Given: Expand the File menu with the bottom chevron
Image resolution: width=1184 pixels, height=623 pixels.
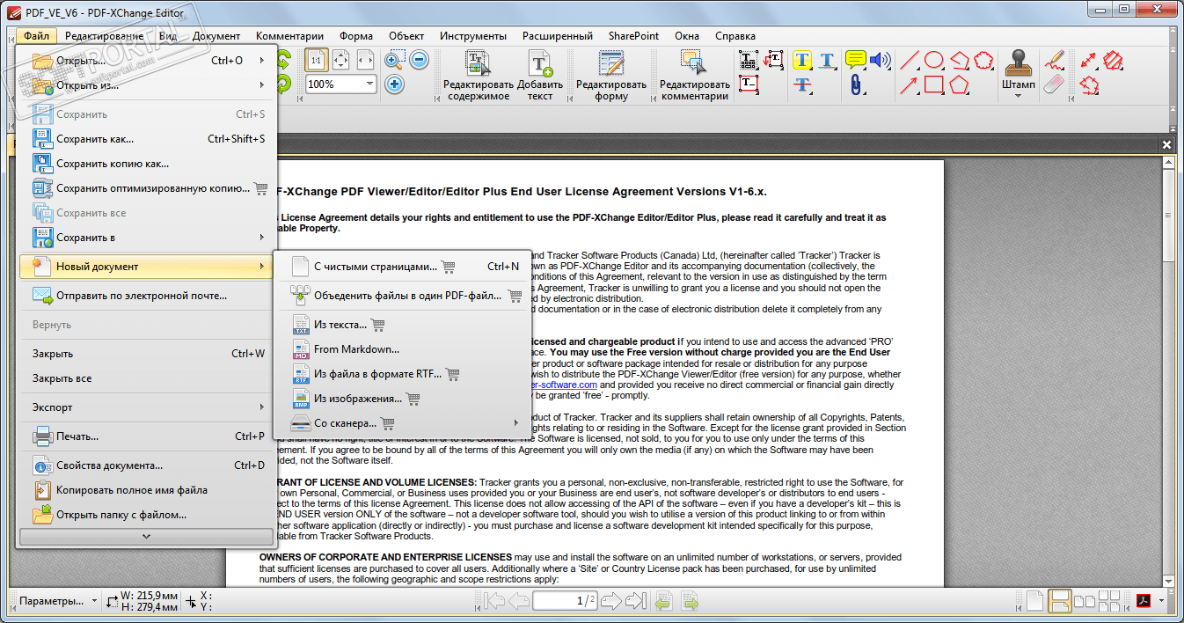Looking at the screenshot, I should (147, 536).
